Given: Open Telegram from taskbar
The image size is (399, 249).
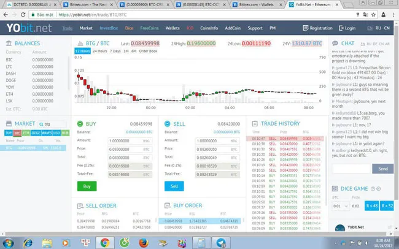Looking at the screenshot, I should point(221,243).
